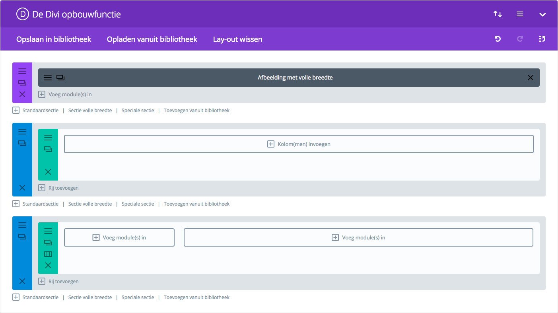Screen dimensions: 558x313
Task: Open the edit history icon
Action: 542,39
